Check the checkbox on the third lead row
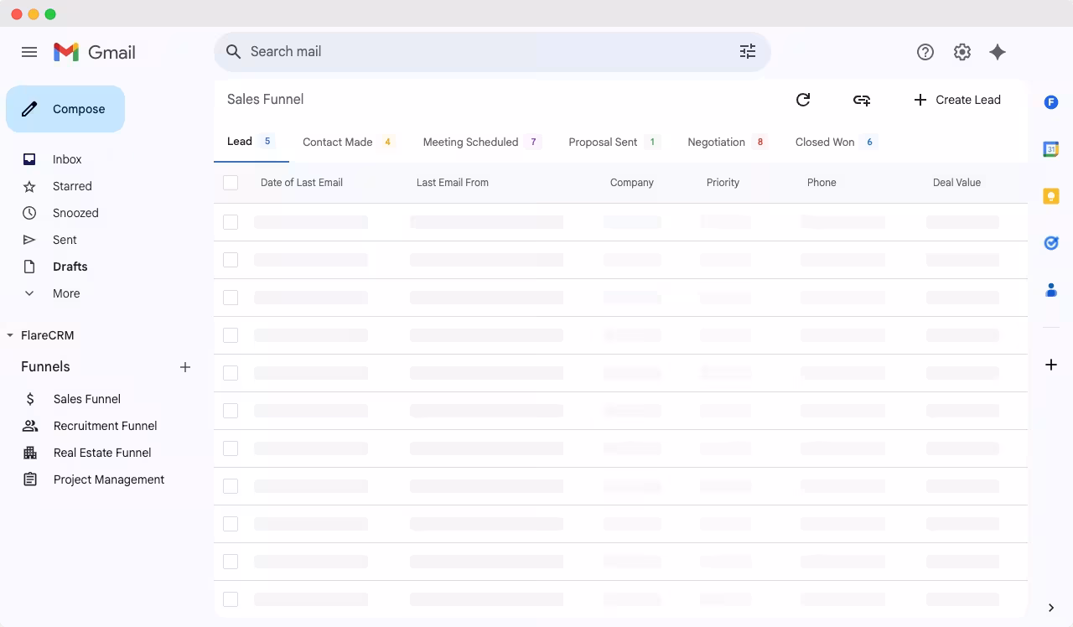Screen dimensions: 1073x627 (231, 298)
